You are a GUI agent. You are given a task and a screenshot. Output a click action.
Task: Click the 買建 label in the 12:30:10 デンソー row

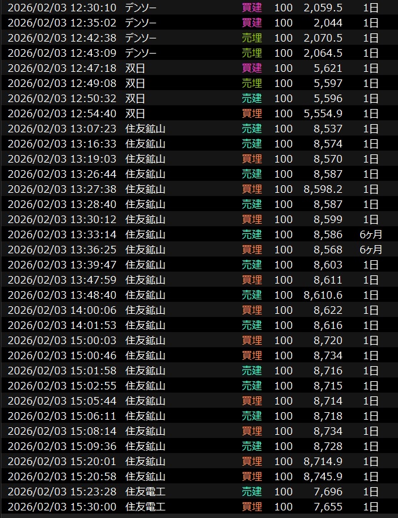point(252,8)
